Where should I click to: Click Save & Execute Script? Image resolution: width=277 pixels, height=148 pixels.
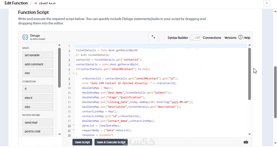[111, 142]
